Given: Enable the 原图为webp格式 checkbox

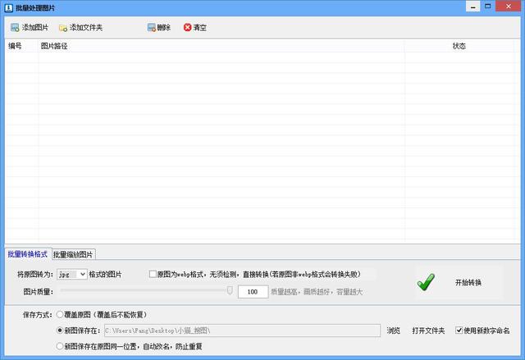Looking at the screenshot, I should (153, 275).
